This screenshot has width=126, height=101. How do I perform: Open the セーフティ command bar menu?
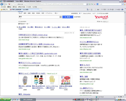pos(111,9)
